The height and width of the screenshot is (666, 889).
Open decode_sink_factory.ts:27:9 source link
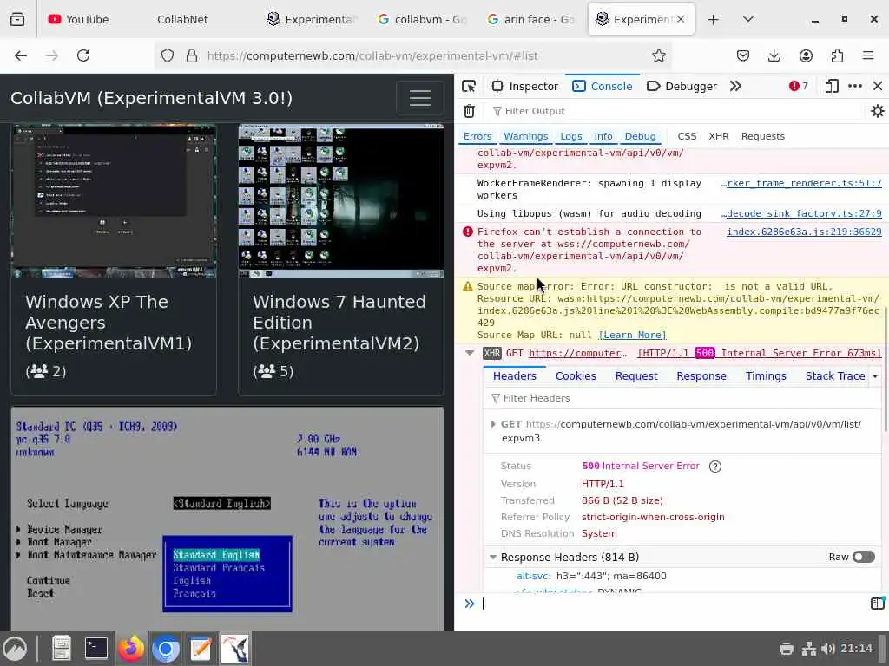click(801, 213)
